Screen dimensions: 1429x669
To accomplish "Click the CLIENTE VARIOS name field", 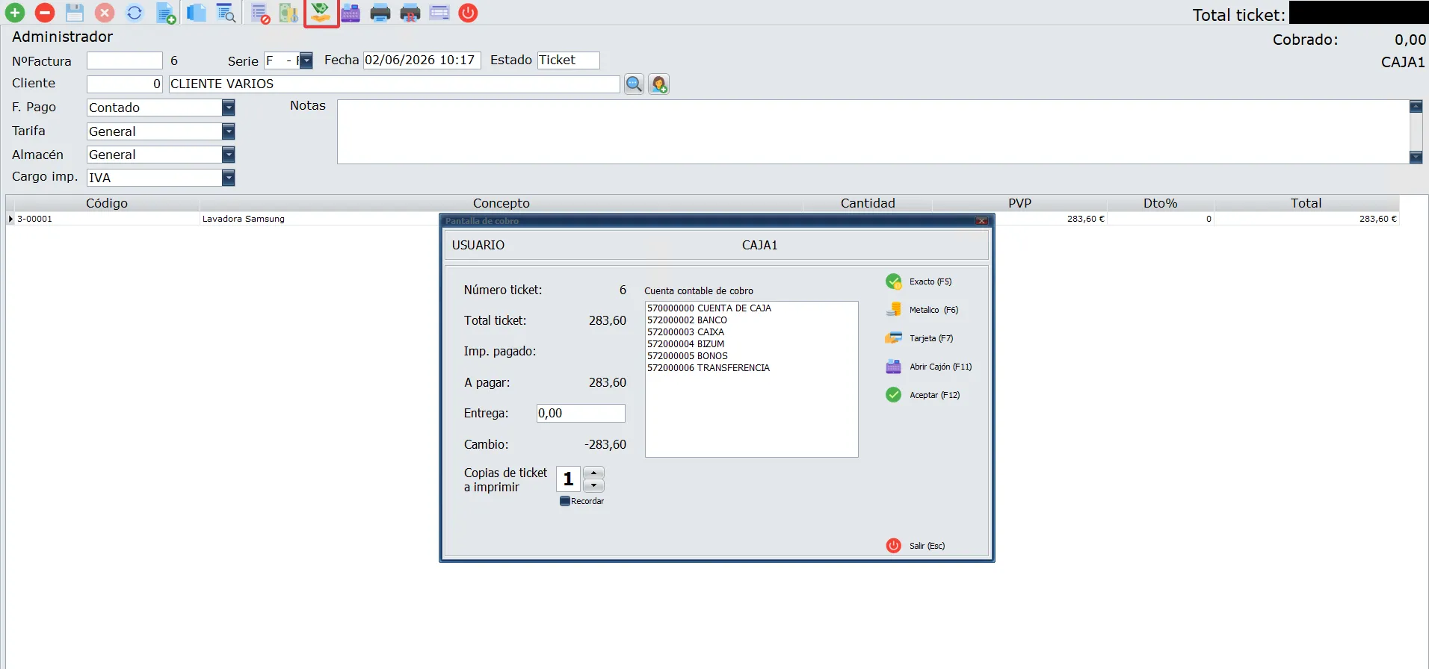I will click(x=395, y=84).
